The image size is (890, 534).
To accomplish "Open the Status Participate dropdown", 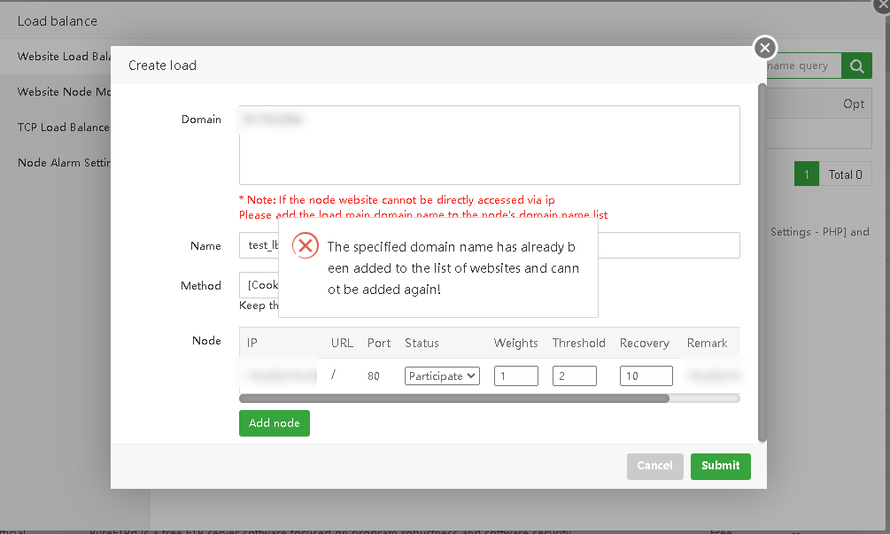I will [x=442, y=375].
